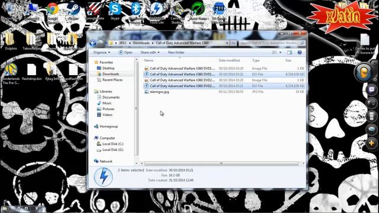Screen dimensions: 379x213
Task: Select the Recycle Bin desktop icon
Action: 9,11
